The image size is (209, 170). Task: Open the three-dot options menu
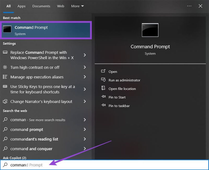tap(189, 6)
